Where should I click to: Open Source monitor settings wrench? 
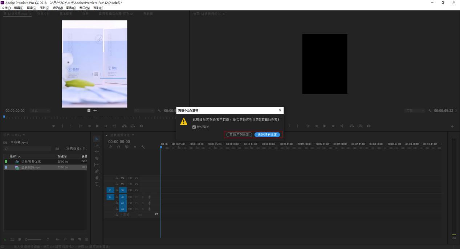[x=159, y=111]
